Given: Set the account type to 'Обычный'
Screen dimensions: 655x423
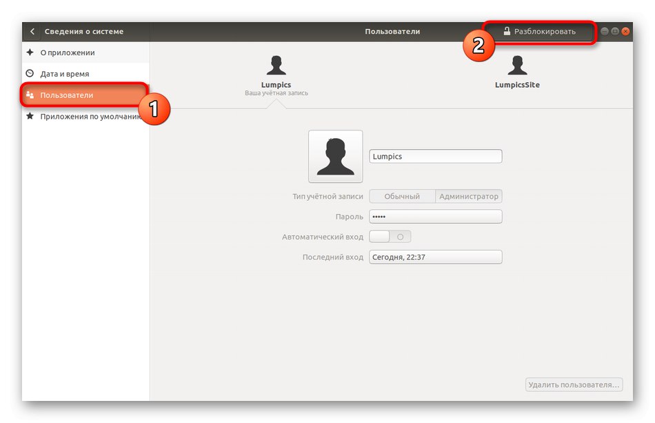Looking at the screenshot, I should [402, 196].
